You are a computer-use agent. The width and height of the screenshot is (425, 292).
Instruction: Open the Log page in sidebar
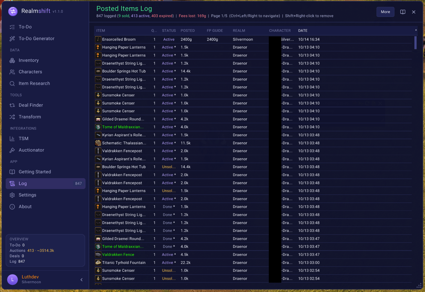tap(46, 184)
